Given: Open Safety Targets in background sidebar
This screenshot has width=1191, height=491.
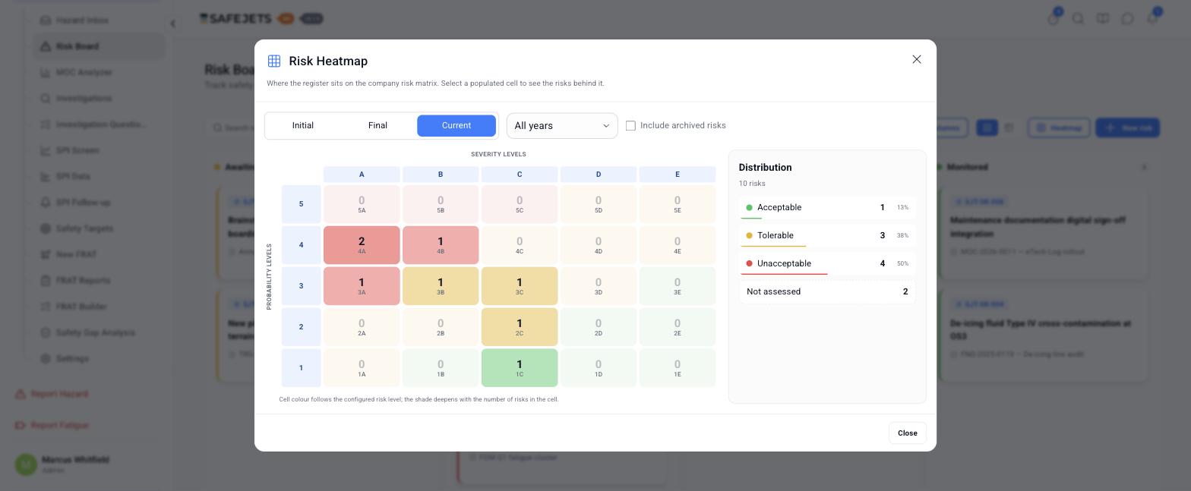Looking at the screenshot, I should 99,228.
